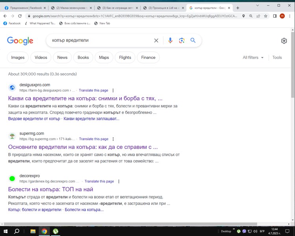Open result Какви са вредителите на копъра
The height and width of the screenshot is (236, 295).
tap(85, 98)
